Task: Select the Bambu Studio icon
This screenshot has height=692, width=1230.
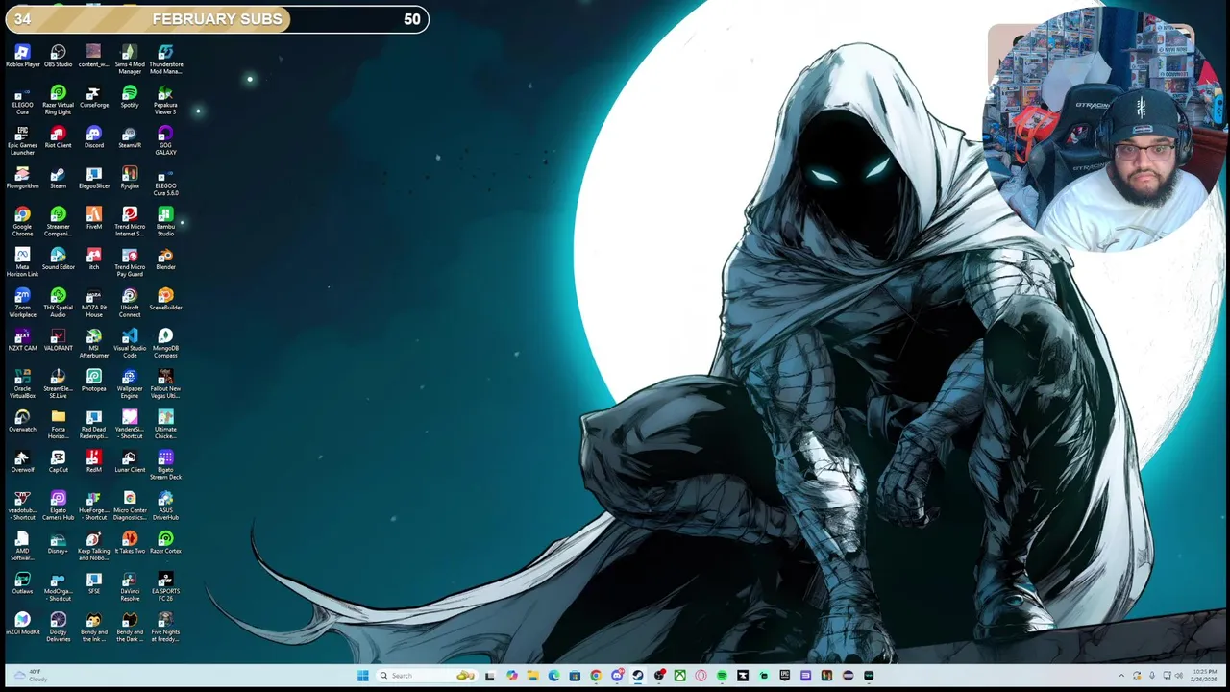Action: 165,221
